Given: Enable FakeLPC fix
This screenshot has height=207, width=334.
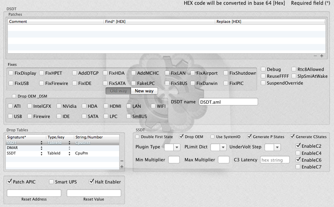Looking at the screenshot, I should coord(133,83).
